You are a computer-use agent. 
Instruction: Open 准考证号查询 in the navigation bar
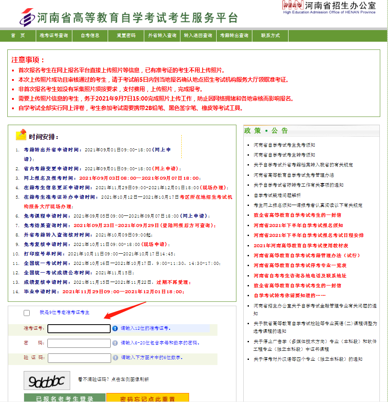tap(53, 36)
